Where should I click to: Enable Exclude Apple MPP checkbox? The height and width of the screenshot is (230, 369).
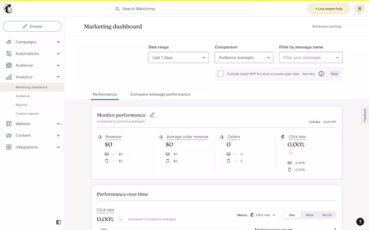221,74
